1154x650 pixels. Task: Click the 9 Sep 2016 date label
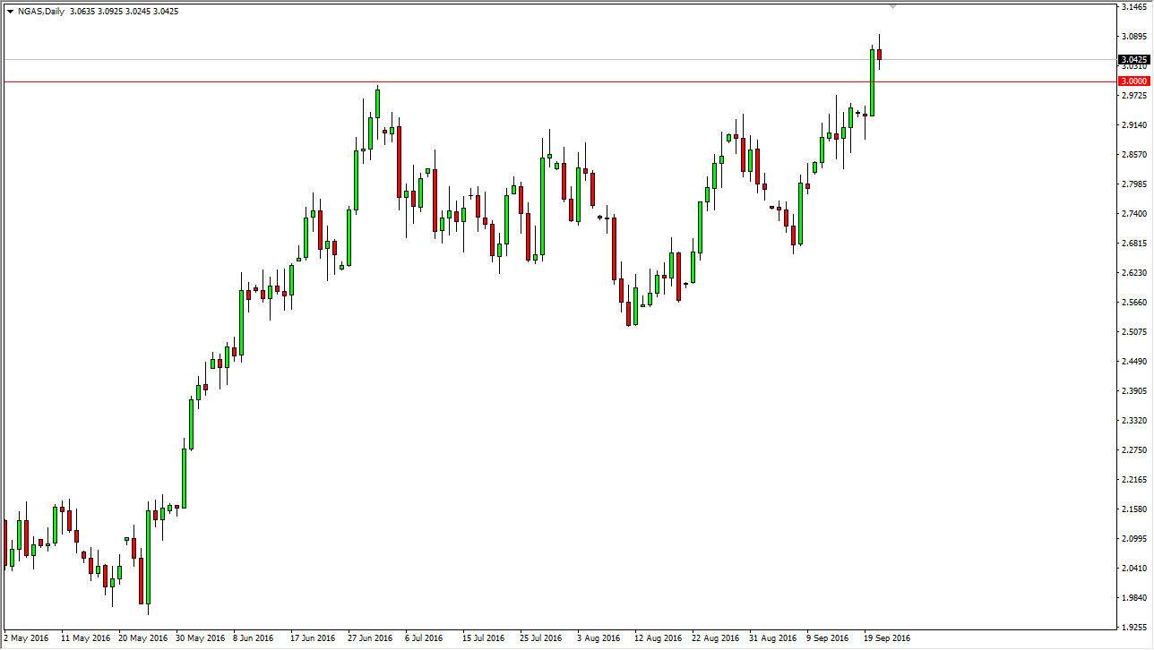coord(828,638)
